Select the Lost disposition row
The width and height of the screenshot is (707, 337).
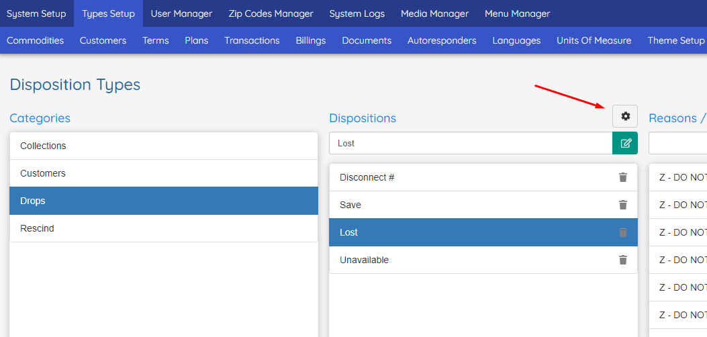[x=483, y=232]
